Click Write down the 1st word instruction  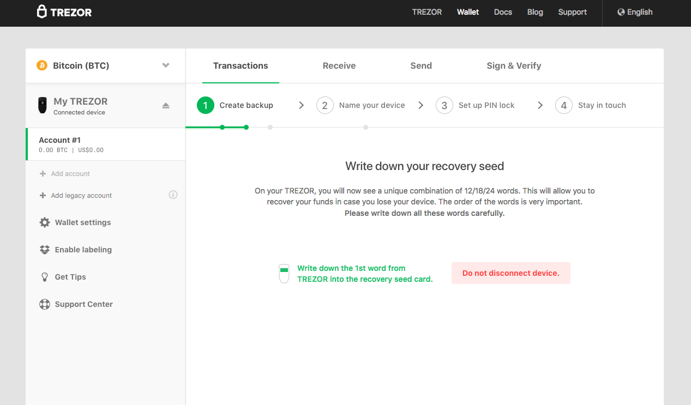pos(365,274)
